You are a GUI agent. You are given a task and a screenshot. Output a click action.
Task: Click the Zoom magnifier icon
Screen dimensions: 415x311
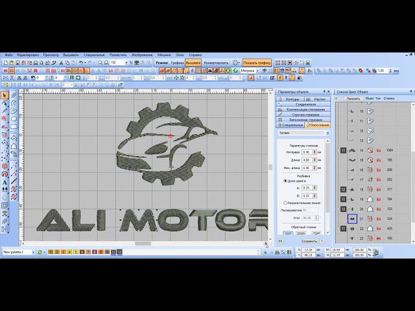[100, 63]
